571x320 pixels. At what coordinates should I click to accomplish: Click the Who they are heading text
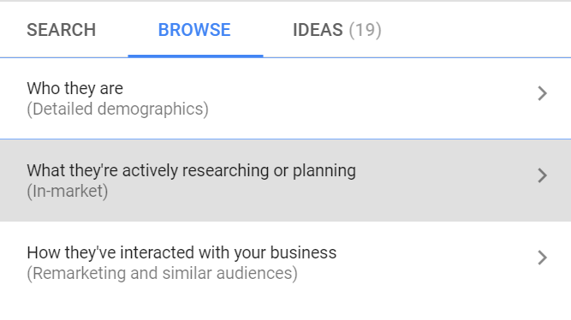click(x=75, y=88)
